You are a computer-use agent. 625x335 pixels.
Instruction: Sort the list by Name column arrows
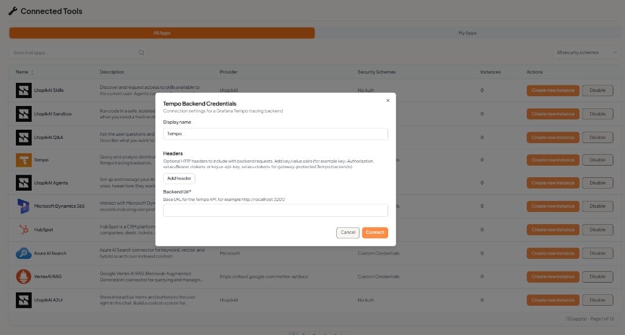click(32, 72)
